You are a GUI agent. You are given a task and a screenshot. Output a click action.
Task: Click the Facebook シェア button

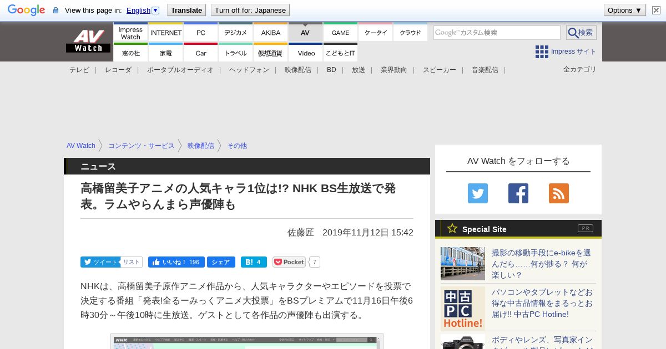(221, 262)
